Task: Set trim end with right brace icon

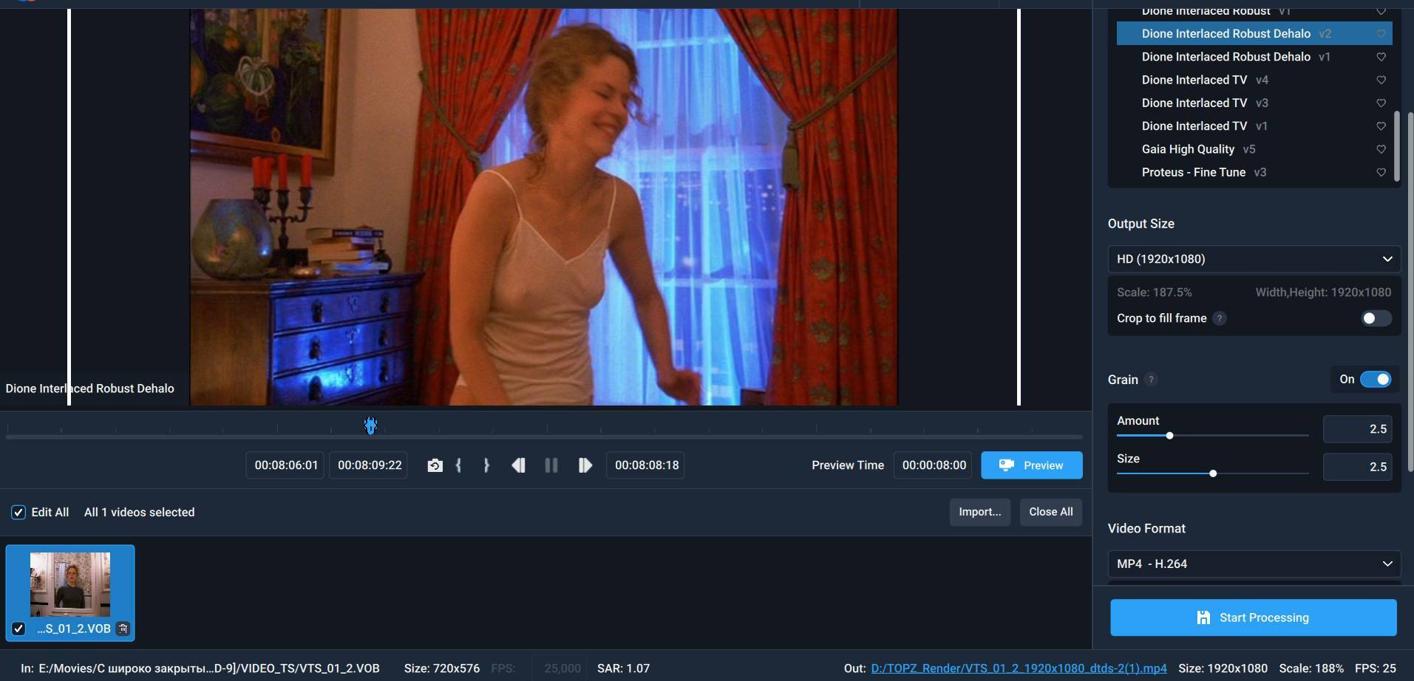Action: click(x=486, y=465)
